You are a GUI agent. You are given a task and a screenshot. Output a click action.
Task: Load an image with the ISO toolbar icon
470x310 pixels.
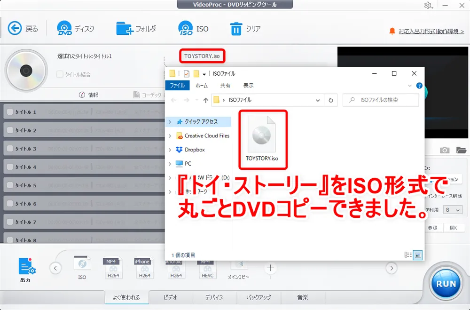(x=186, y=28)
